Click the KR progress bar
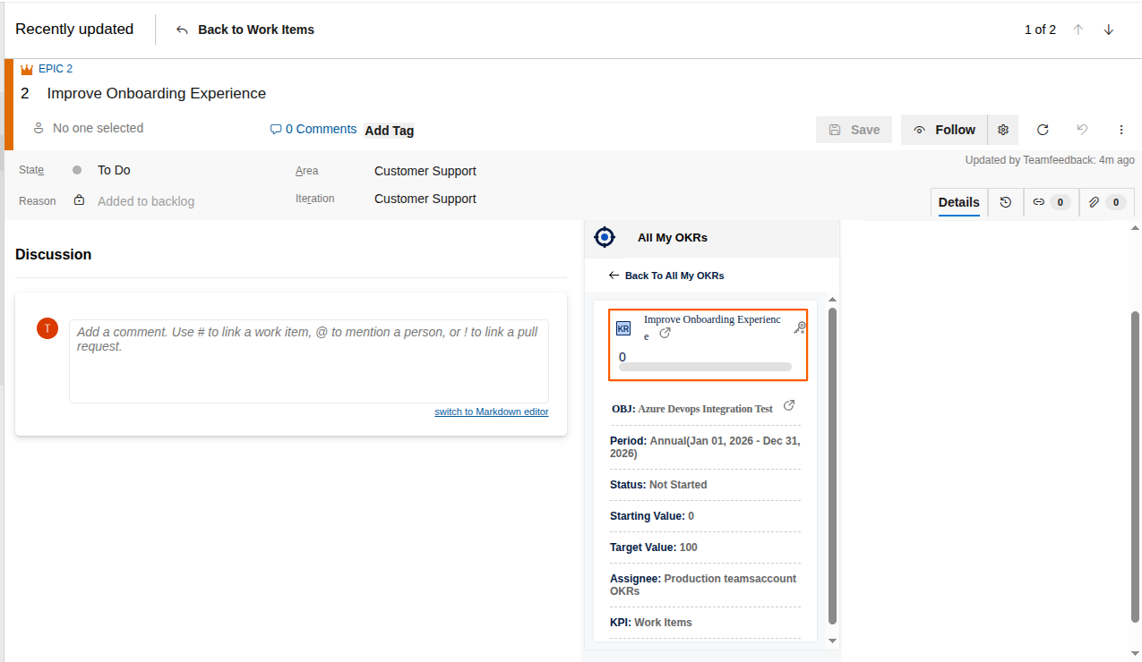 pyautogui.click(x=705, y=367)
